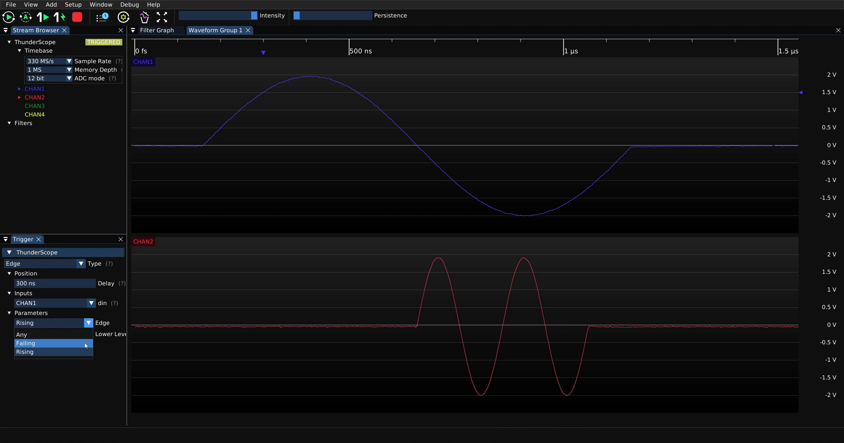Open the Trigger panel dropdown icon
844x443 pixels.
click(x=6, y=239)
